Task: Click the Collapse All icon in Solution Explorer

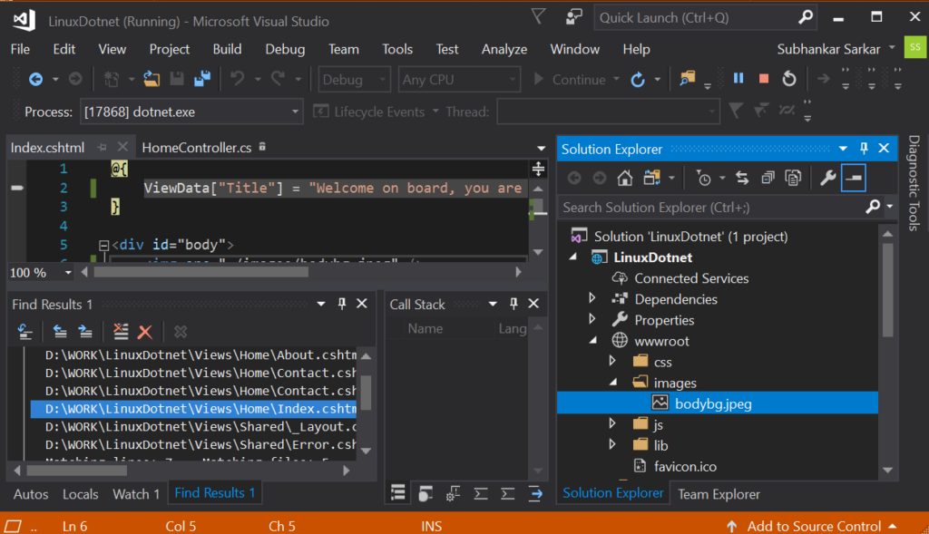Action: (768, 178)
